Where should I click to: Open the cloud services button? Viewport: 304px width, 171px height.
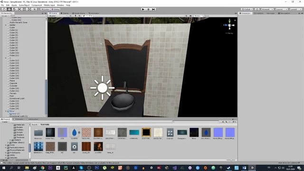click(x=257, y=9)
